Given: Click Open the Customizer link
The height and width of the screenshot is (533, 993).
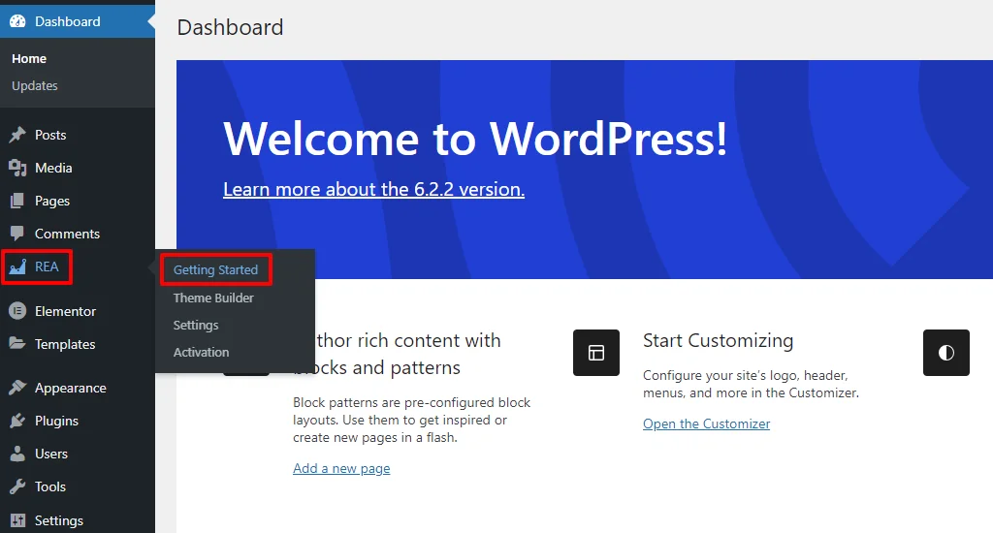Looking at the screenshot, I should point(706,423).
